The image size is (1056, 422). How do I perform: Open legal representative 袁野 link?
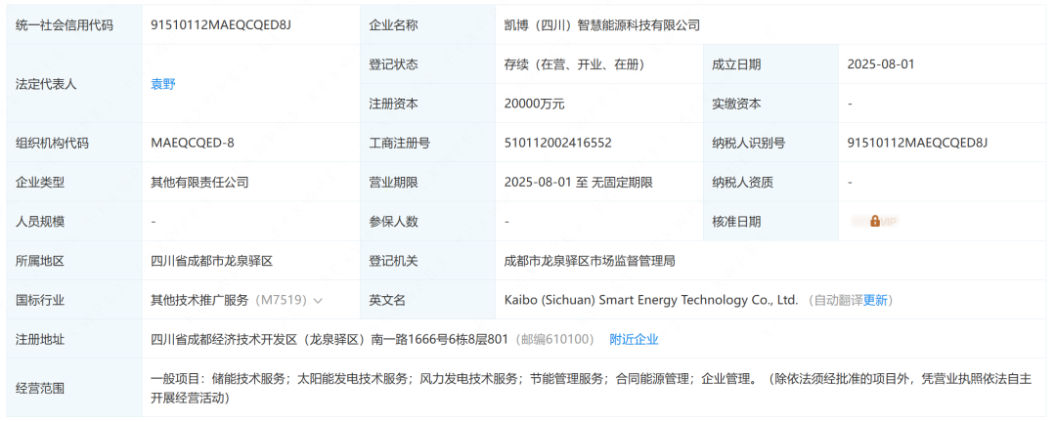coord(163,84)
